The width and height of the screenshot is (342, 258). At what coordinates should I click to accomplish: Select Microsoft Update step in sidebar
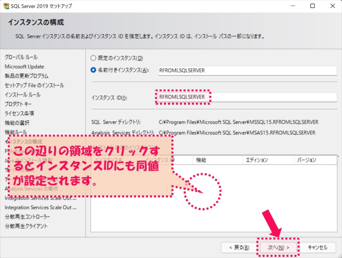click(24, 66)
